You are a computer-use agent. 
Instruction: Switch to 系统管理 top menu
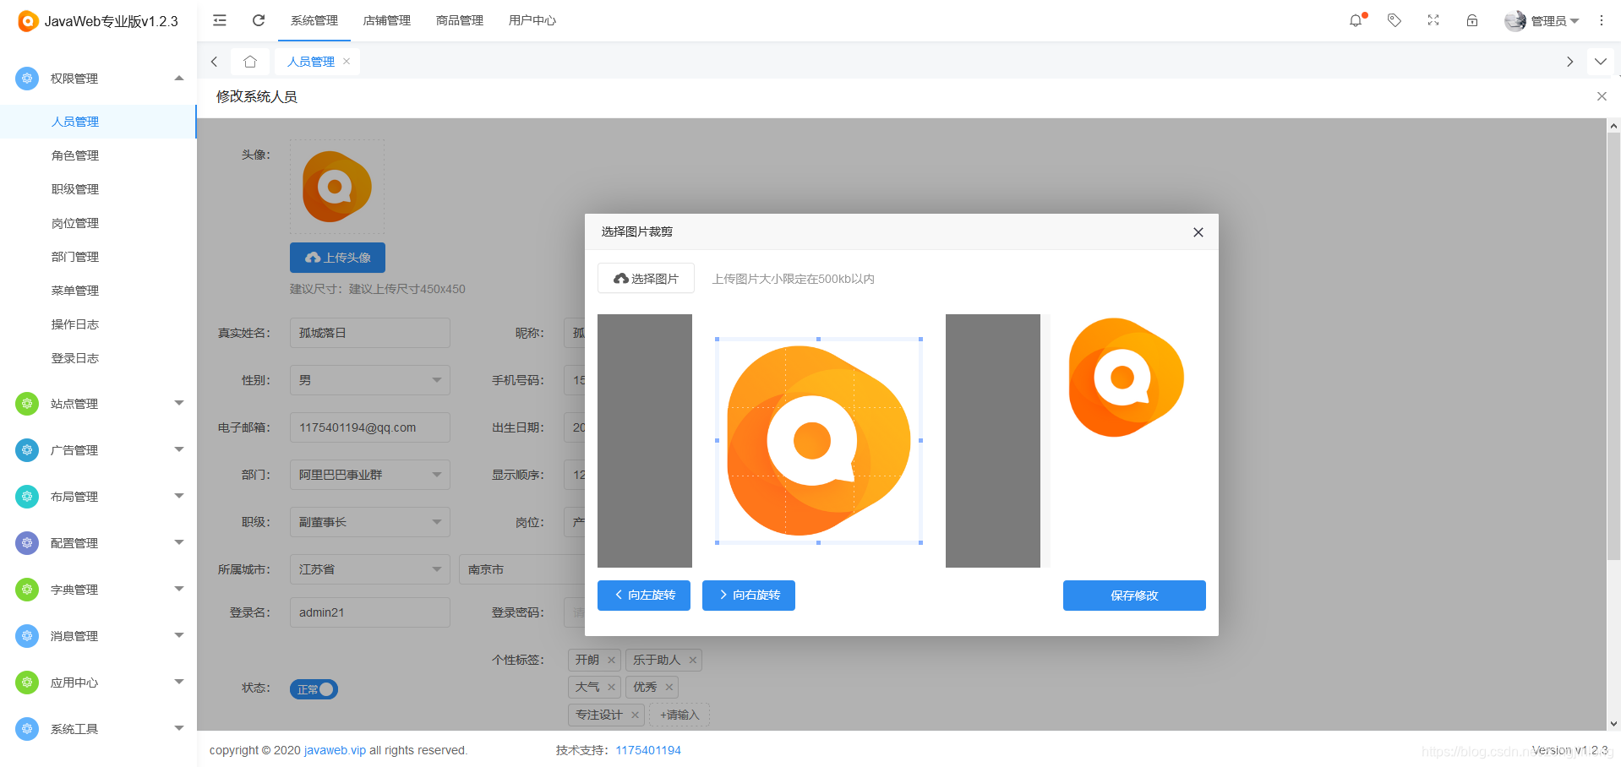coord(314,20)
